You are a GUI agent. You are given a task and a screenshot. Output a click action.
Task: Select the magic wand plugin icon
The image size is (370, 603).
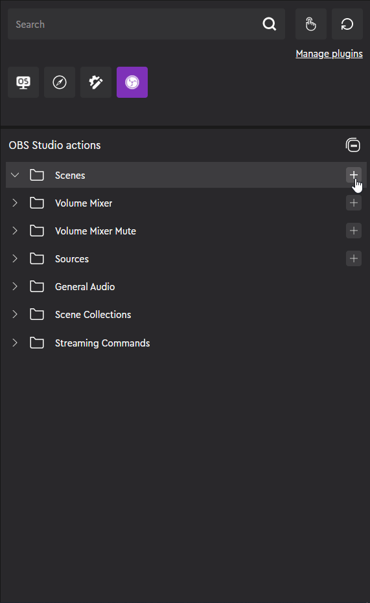pos(96,82)
